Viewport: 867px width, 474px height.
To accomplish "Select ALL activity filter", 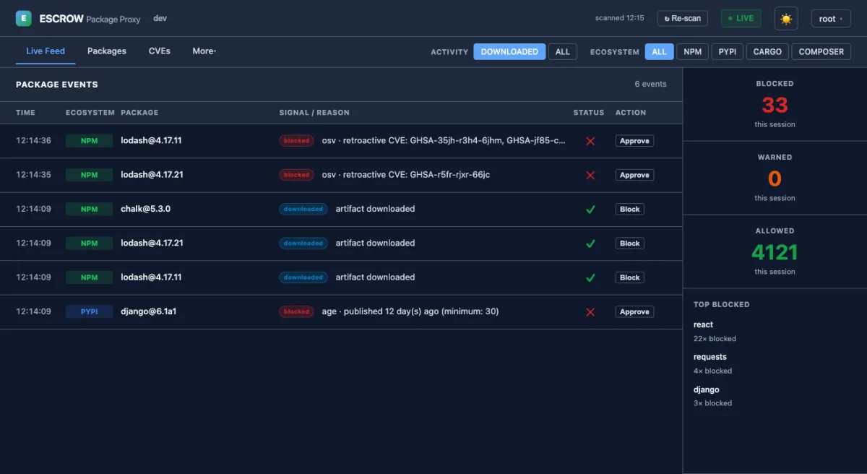I will [563, 51].
